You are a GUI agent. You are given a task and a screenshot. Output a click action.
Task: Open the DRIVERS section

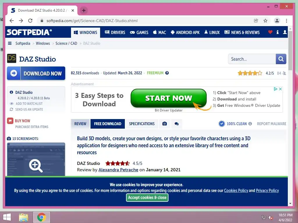coord(115,33)
